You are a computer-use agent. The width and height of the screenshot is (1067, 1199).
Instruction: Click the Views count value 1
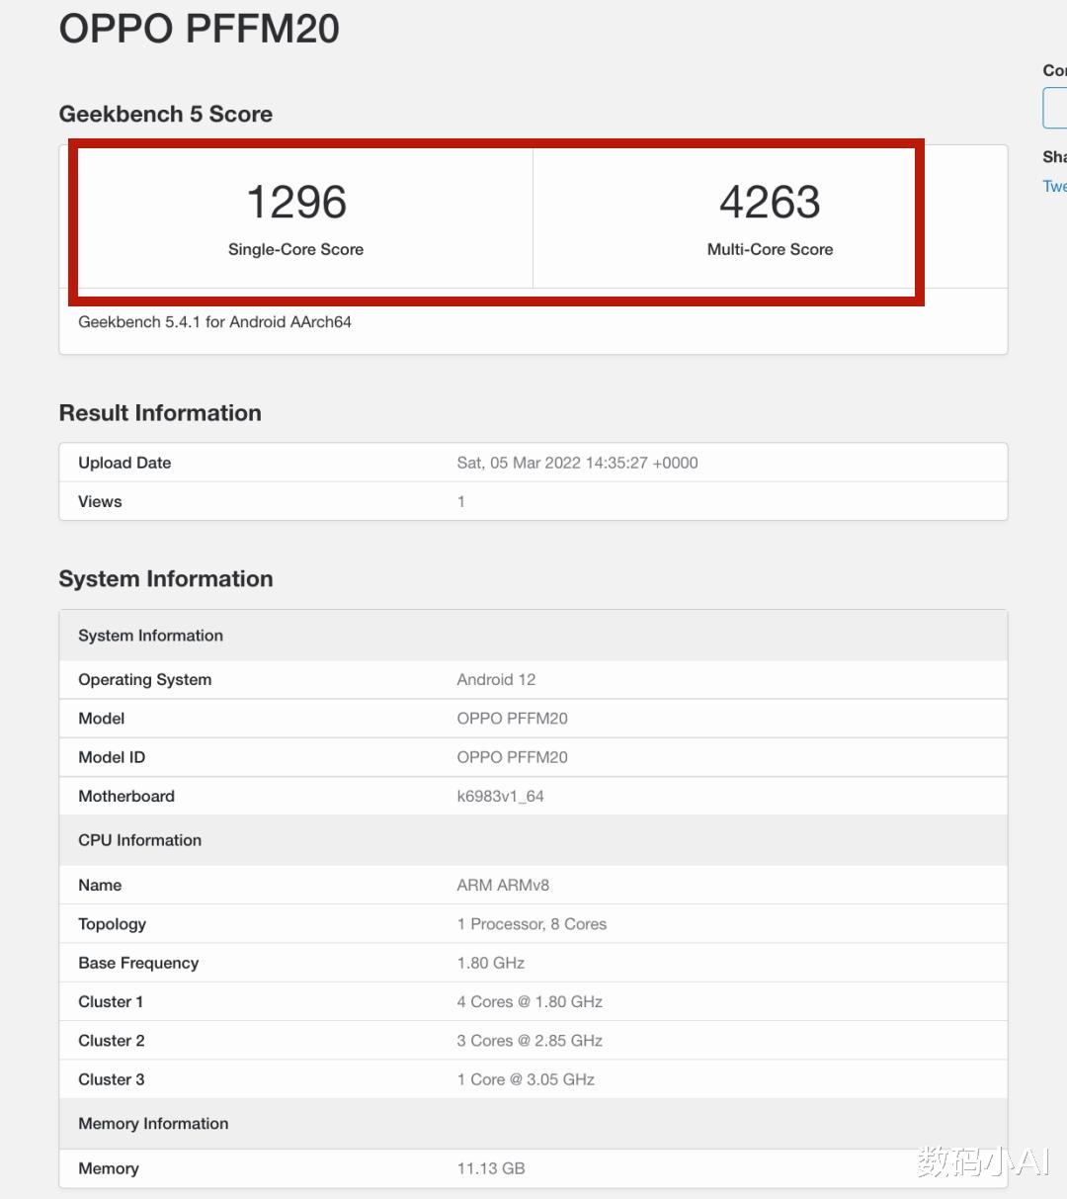[x=461, y=501]
